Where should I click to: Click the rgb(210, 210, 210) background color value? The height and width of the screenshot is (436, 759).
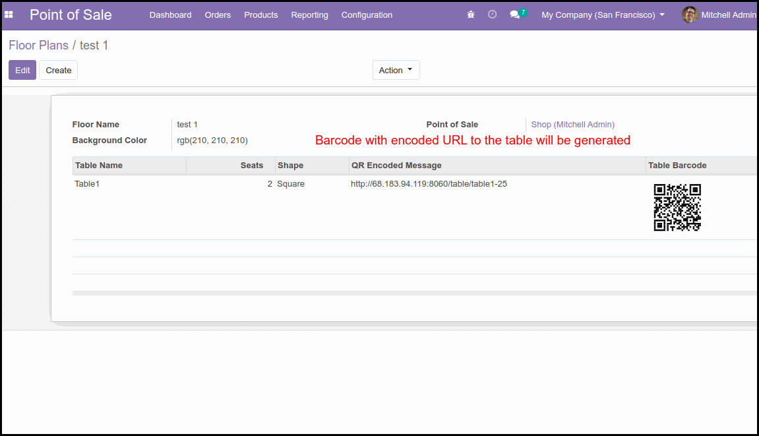(x=212, y=140)
